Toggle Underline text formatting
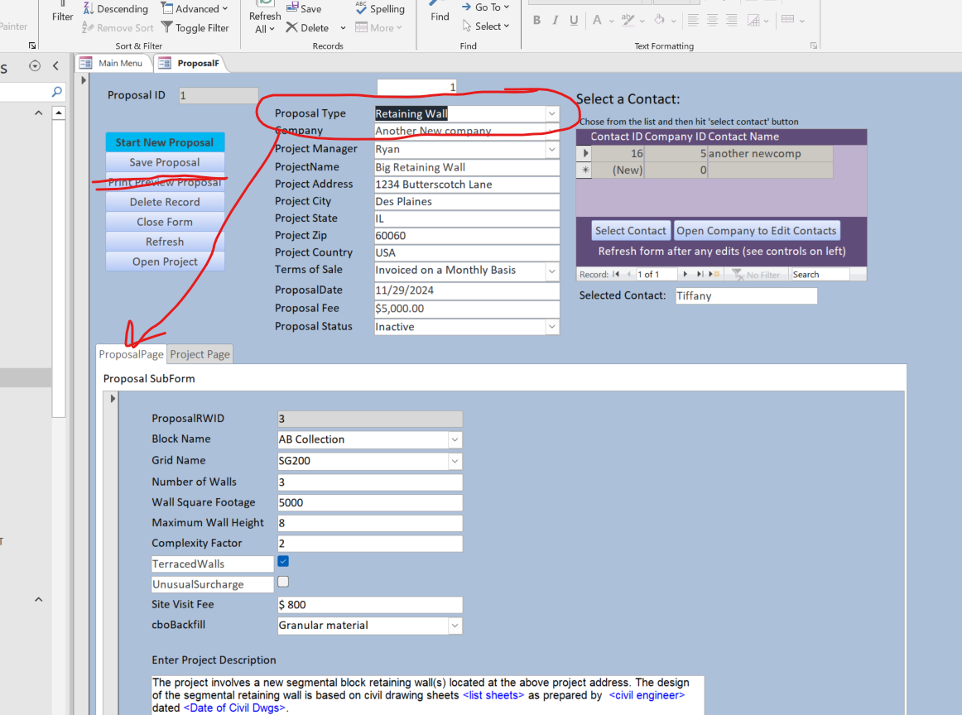Image resolution: width=962 pixels, height=715 pixels. click(x=574, y=20)
